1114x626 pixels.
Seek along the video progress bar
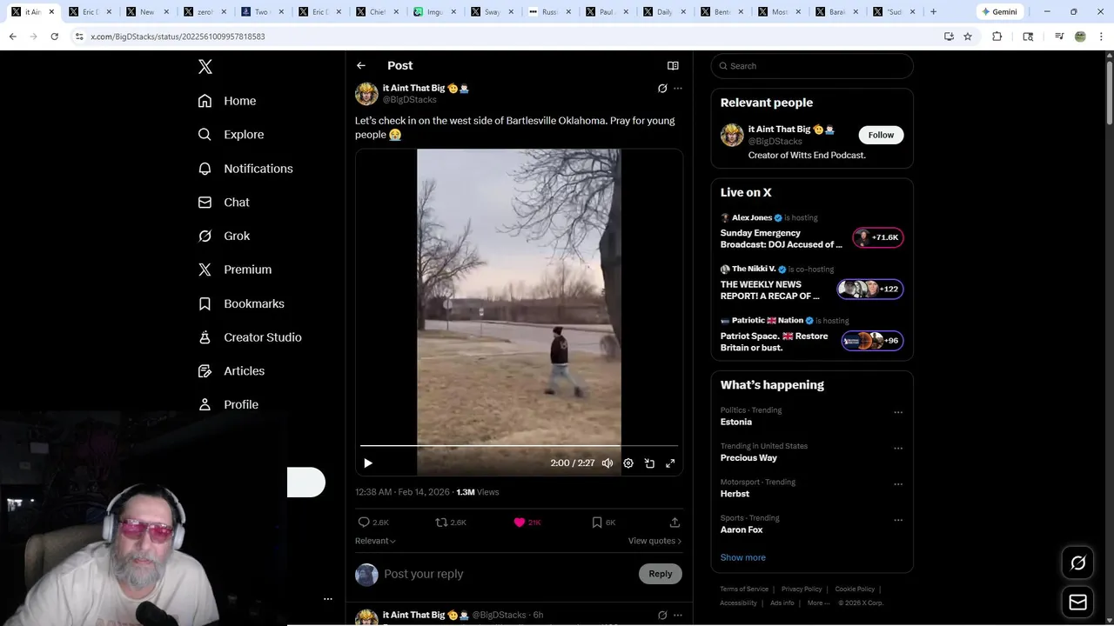coord(519,446)
